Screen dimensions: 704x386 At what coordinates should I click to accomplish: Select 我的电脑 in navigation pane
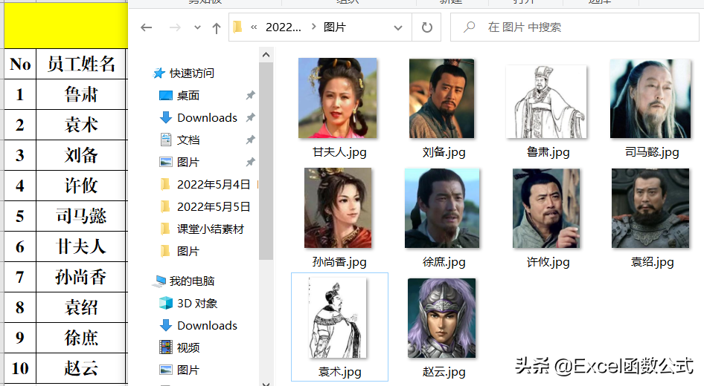[x=192, y=281]
